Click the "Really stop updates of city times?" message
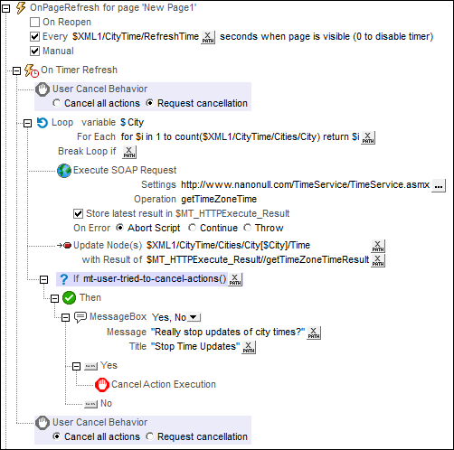454x450 pixels. pyautogui.click(x=228, y=332)
